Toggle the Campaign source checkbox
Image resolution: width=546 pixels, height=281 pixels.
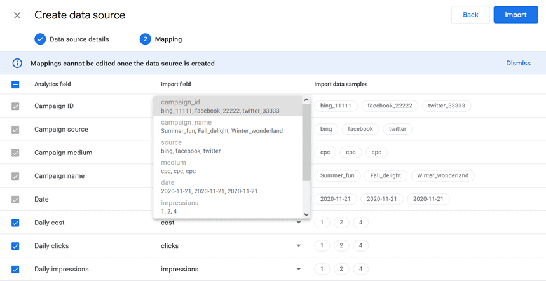(x=15, y=130)
